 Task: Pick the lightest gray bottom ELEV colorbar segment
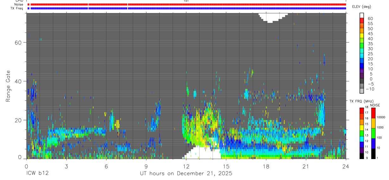[x=362, y=91]
